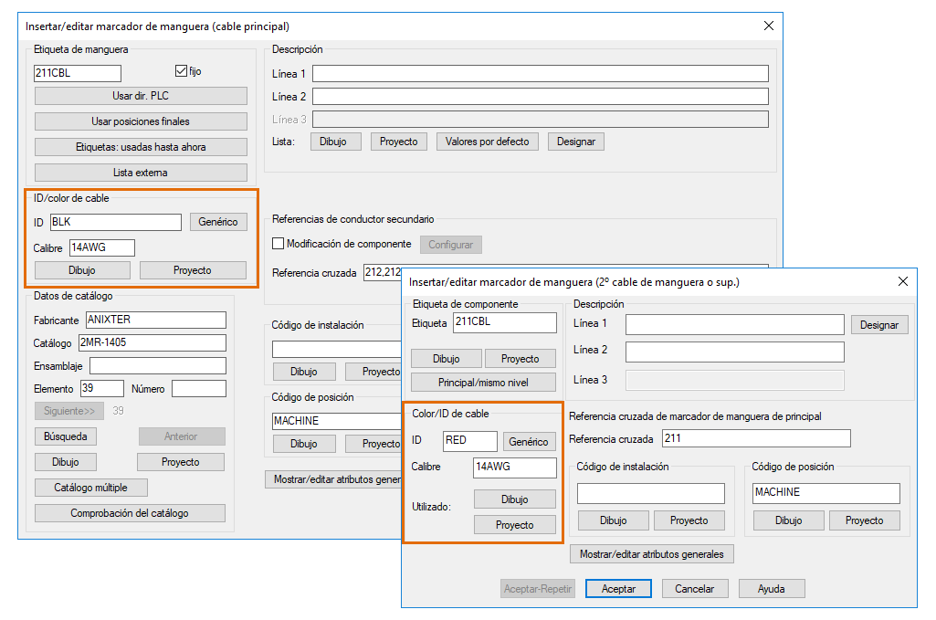
Task: Click 'Mostrar/editar atributos generales' button
Action: pyautogui.click(x=652, y=554)
